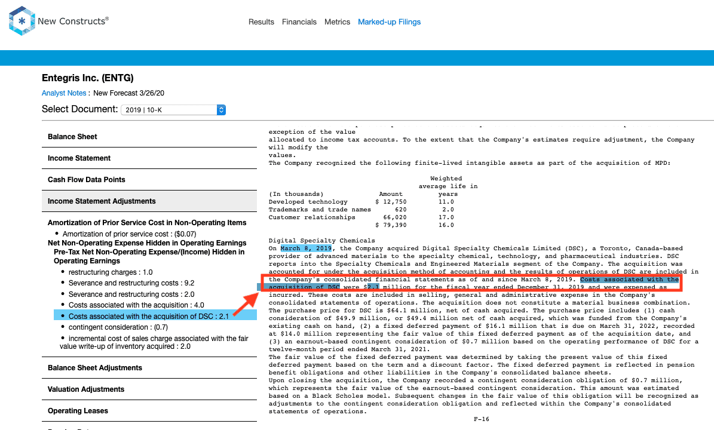
Task: Click the 'Trademarks and trade names' row label
Action: 320,210
